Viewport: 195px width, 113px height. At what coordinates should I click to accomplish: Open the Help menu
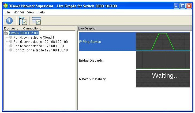click(41, 12)
